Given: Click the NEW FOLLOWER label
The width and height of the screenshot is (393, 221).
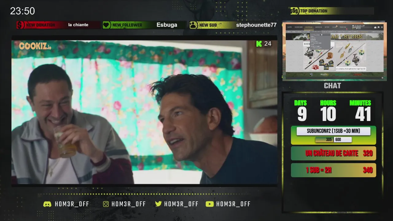Looking at the screenshot, I should tap(127, 25).
